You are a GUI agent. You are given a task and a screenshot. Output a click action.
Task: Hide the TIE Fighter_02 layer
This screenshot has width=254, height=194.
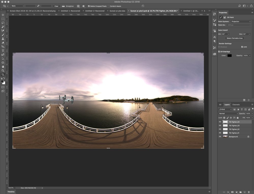point(220,129)
